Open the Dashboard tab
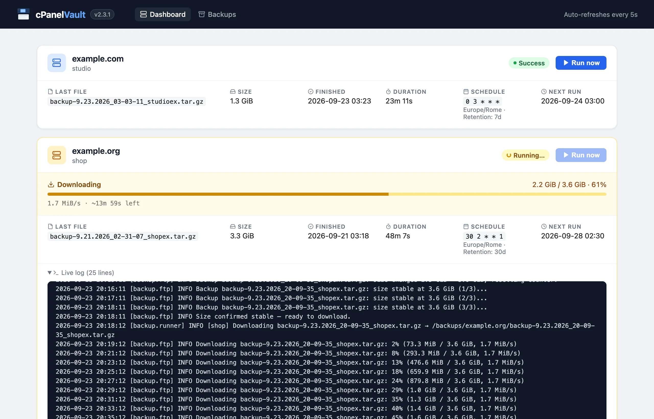The height and width of the screenshot is (419, 654). 163,14
